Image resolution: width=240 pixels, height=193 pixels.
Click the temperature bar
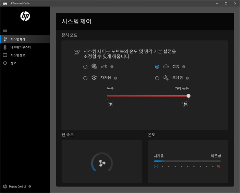(x=187, y=161)
